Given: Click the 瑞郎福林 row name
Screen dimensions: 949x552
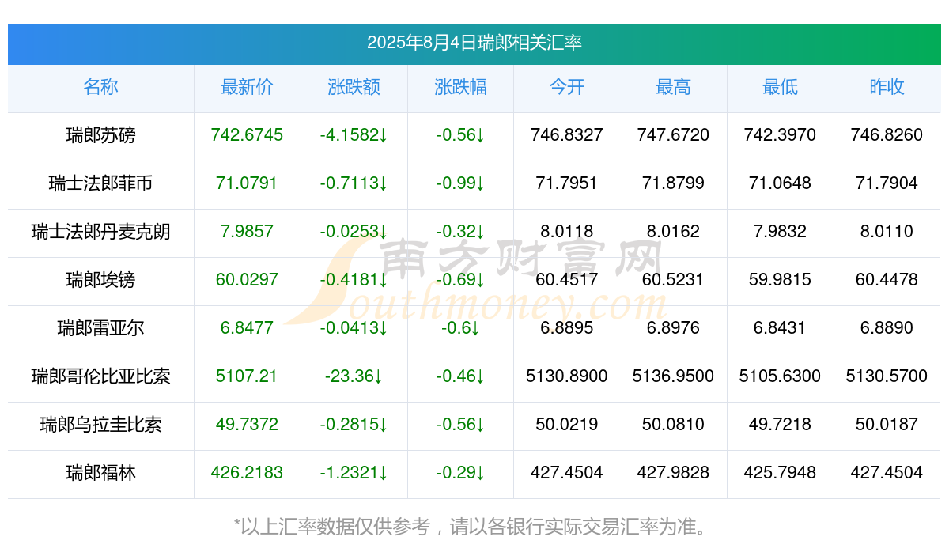Looking at the screenshot, I should pos(100,472).
